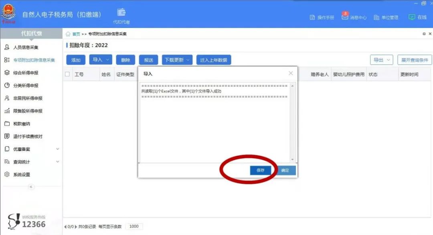
Task: Open 税款缴纳 from the navigation panel
Action: [21, 123]
